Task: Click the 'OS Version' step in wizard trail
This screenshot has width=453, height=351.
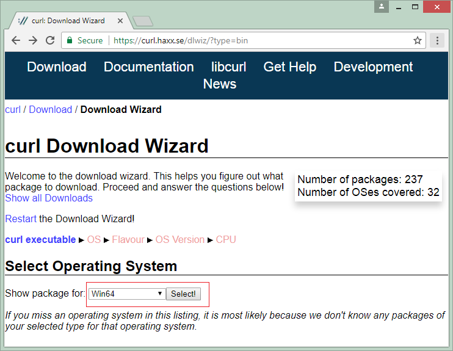Action: tap(180, 240)
